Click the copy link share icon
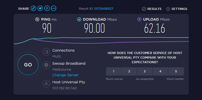This screenshot has height=100, width=202. tap(33, 9)
